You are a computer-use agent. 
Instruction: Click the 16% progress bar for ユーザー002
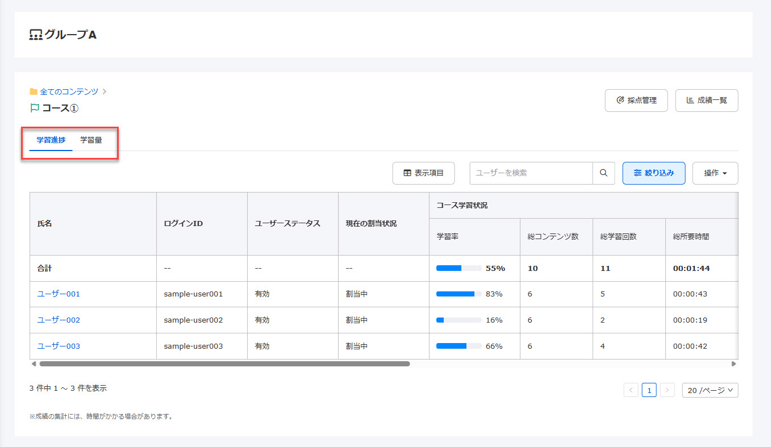click(x=459, y=320)
